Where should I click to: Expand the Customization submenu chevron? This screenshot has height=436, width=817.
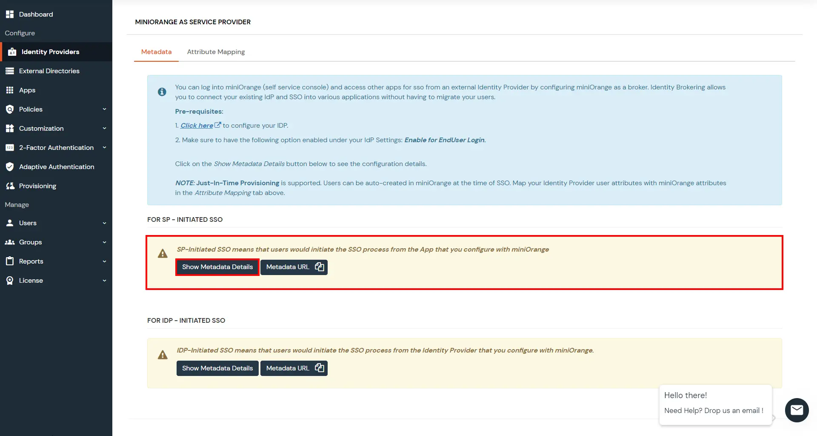click(104, 128)
